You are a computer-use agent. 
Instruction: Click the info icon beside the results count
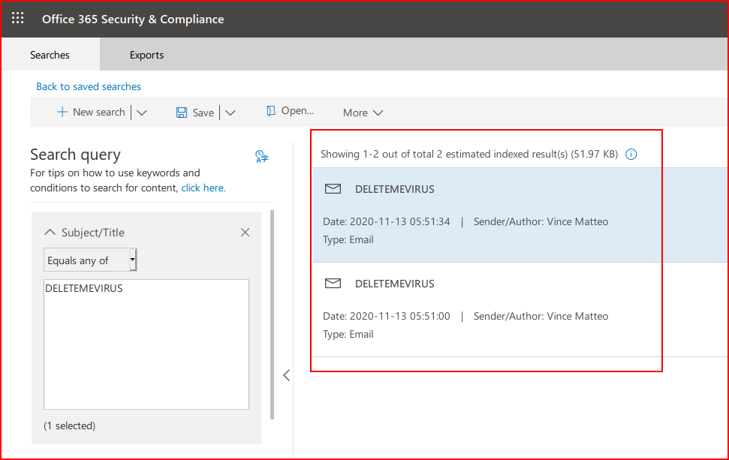631,155
